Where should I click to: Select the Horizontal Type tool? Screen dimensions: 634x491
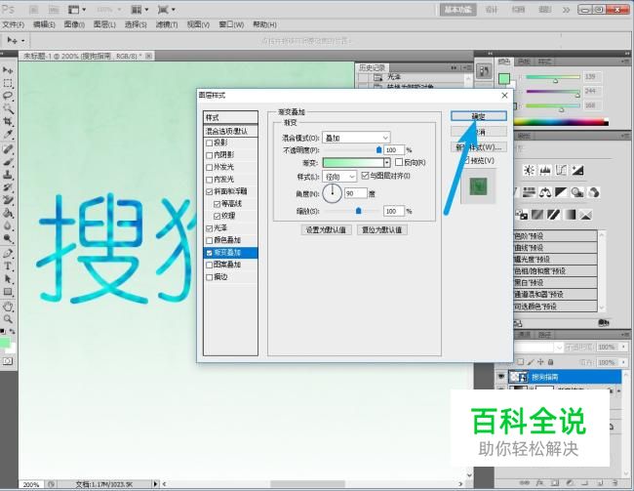point(8,266)
